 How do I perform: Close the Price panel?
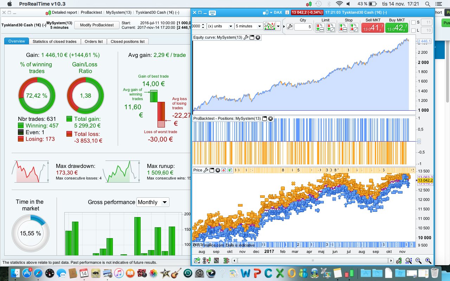(218, 170)
